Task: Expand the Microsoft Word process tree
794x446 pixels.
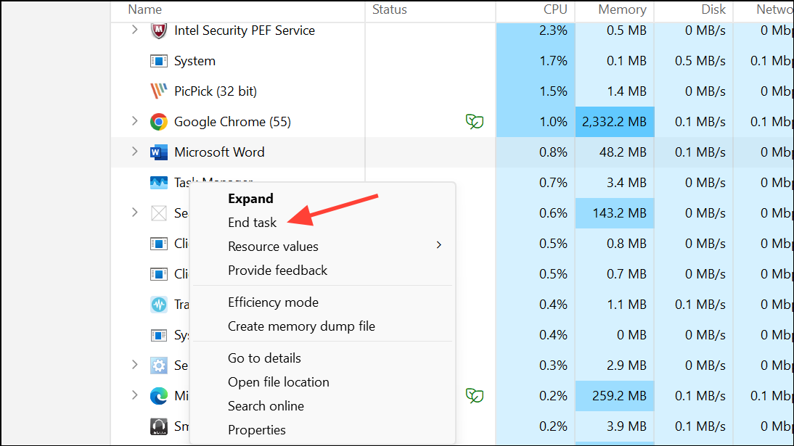Action: [135, 152]
